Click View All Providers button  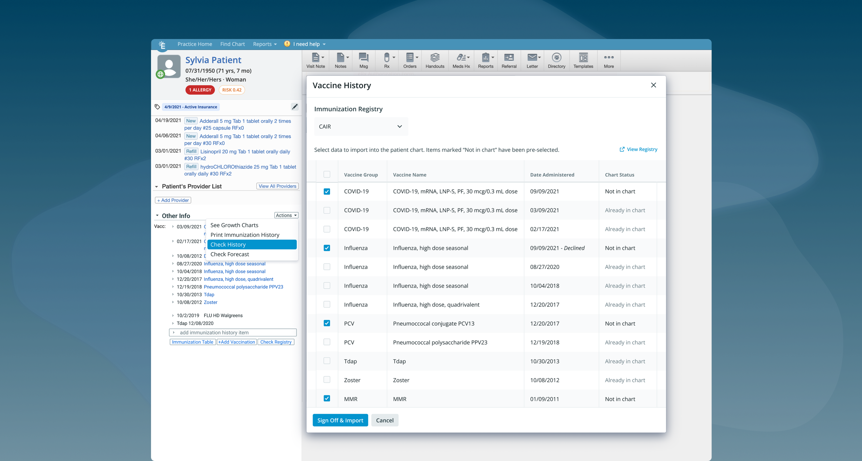pos(277,186)
